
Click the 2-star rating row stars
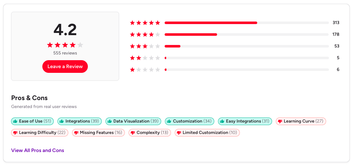tap(145, 58)
